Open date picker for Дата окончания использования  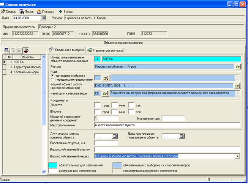(x=182, y=136)
